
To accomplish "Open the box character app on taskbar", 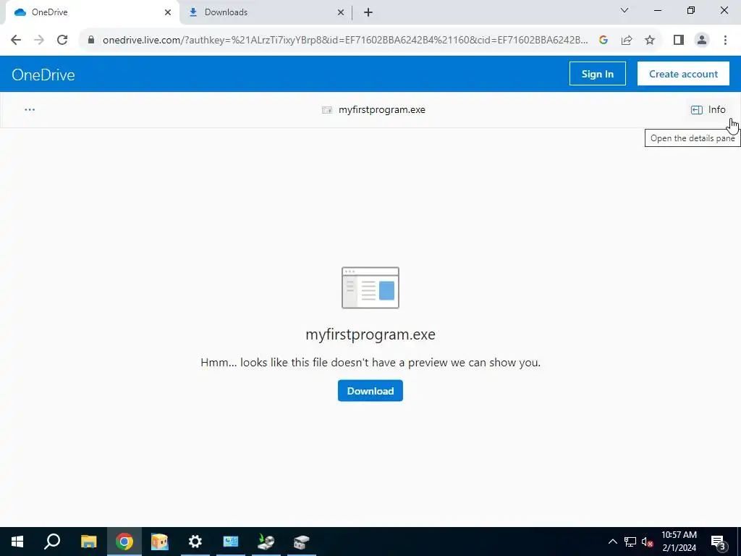I will pos(160,542).
